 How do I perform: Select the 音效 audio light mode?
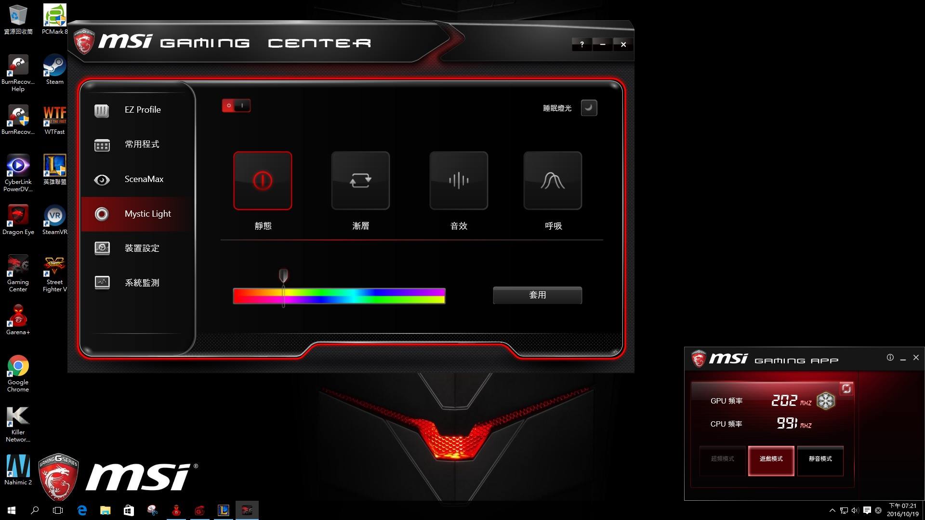coord(459,181)
